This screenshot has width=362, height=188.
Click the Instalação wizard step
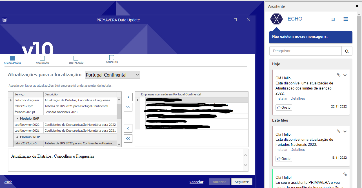click(x=76, y=58)
